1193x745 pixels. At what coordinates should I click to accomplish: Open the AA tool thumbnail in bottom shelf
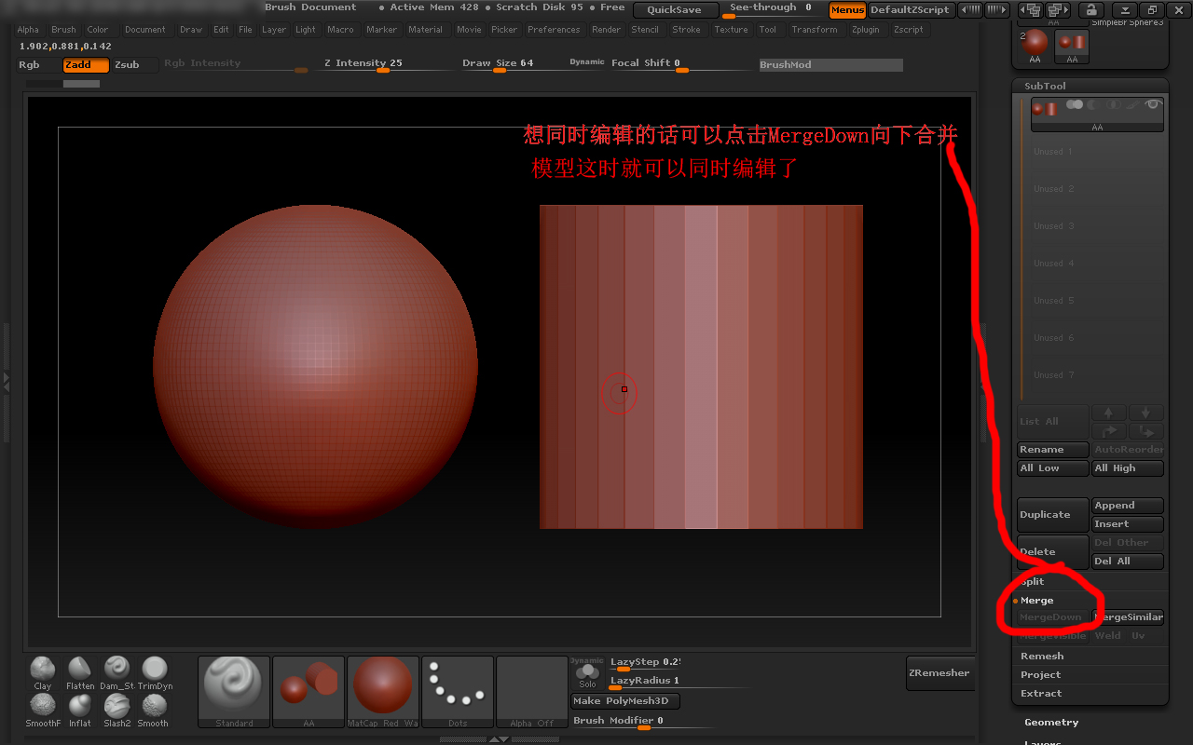(x=309, y=692)
